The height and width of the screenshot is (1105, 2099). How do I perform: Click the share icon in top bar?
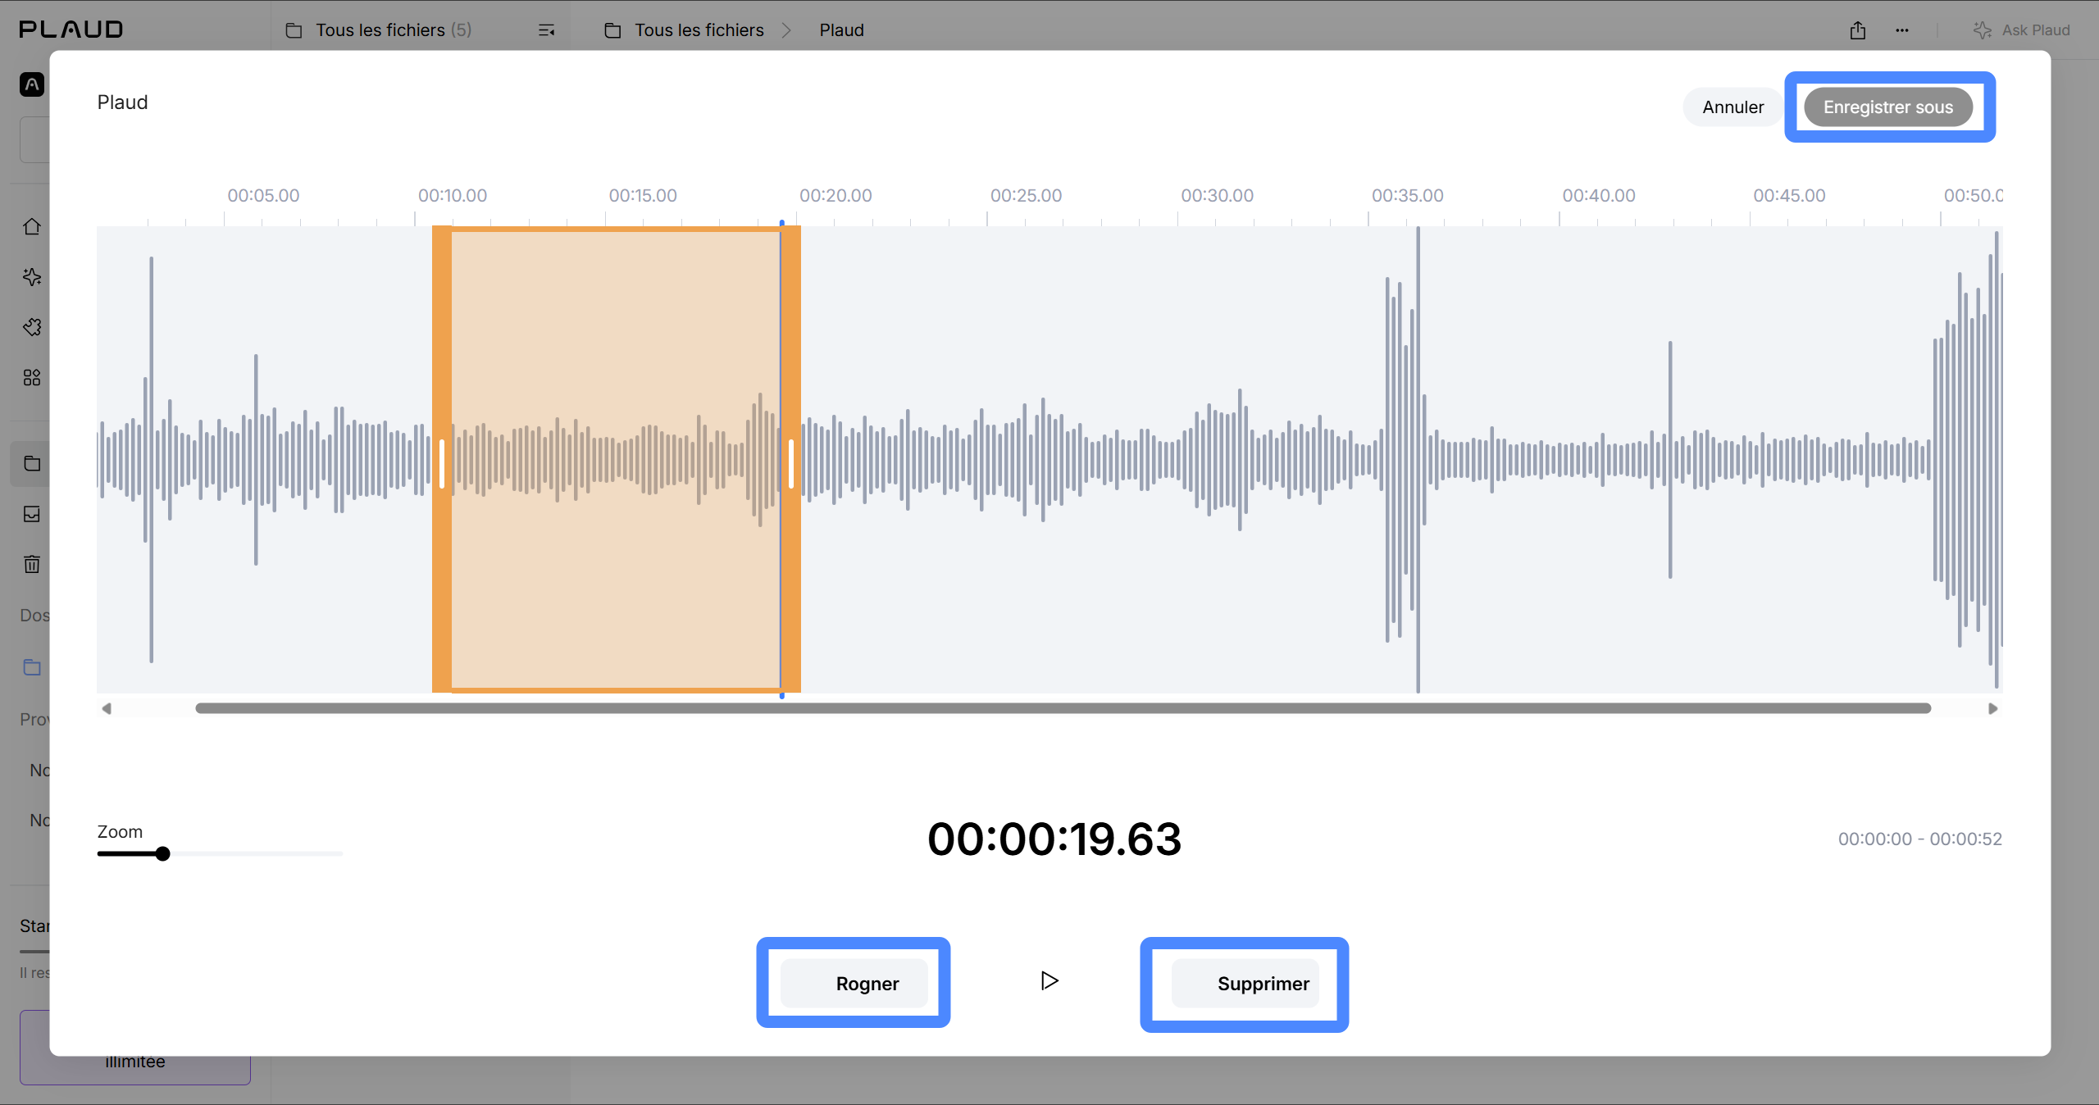click(x=1858, y=30)
